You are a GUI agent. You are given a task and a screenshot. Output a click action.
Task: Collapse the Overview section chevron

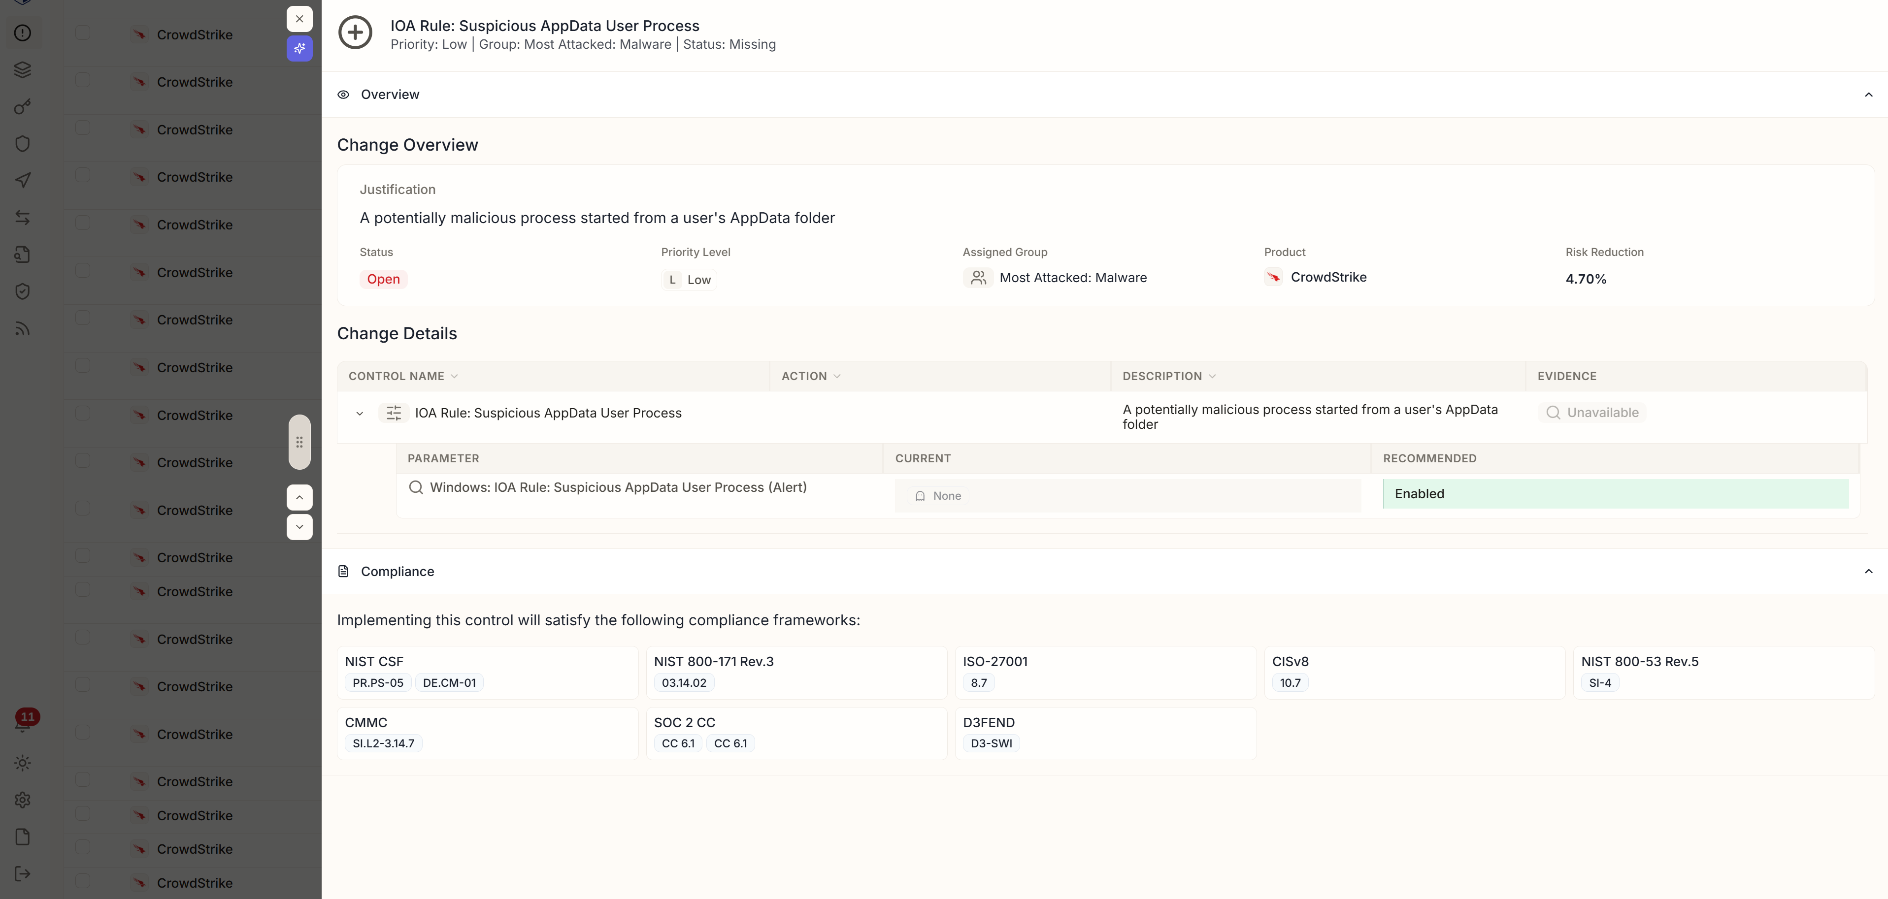pyautogui.click(x=1868, y=95)
